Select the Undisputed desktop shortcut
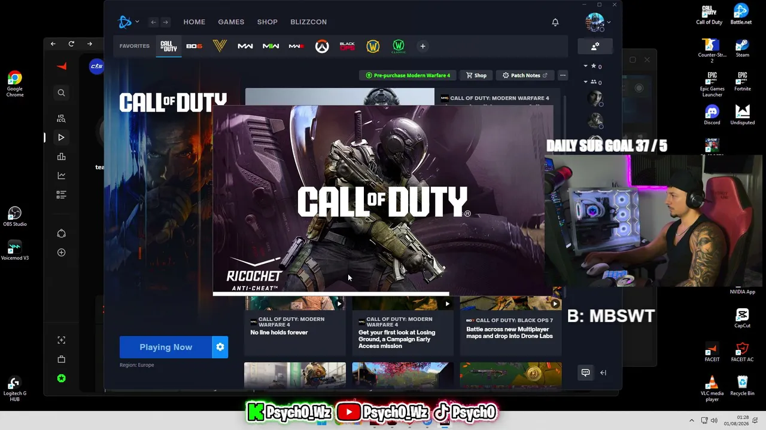The width and height of the screenshot is (766, 430). [742, 115]
